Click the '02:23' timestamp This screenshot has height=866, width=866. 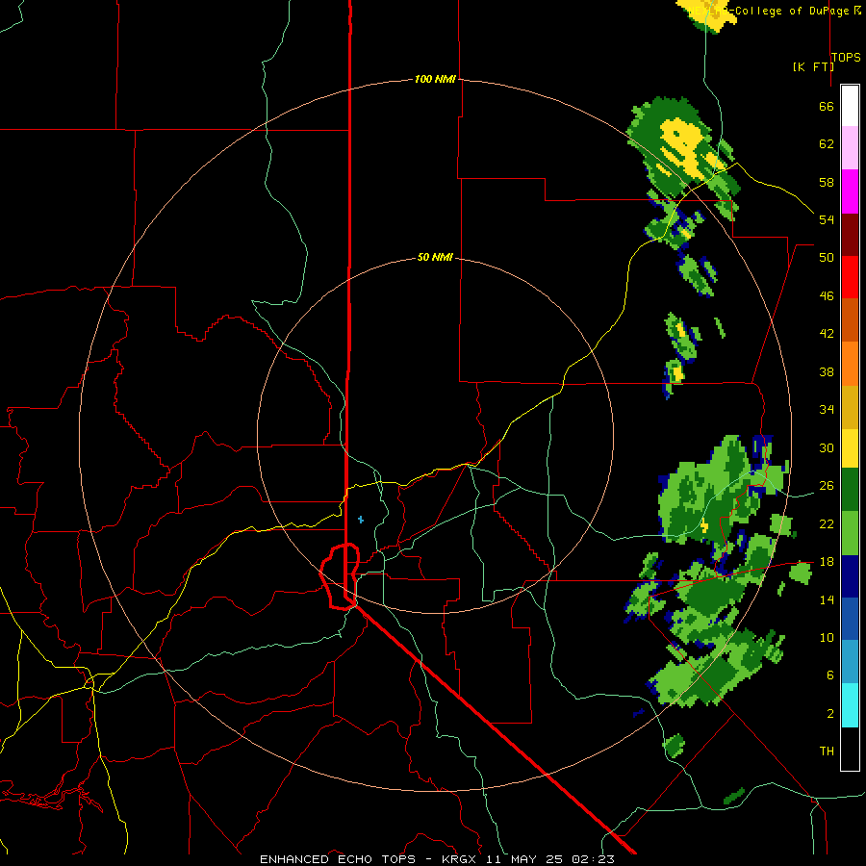(x=593, y=859)
